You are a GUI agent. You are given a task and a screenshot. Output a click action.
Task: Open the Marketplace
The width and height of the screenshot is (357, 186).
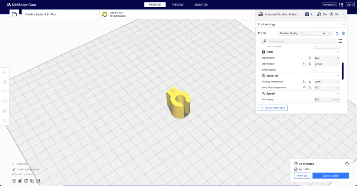[x=329, y=5]
